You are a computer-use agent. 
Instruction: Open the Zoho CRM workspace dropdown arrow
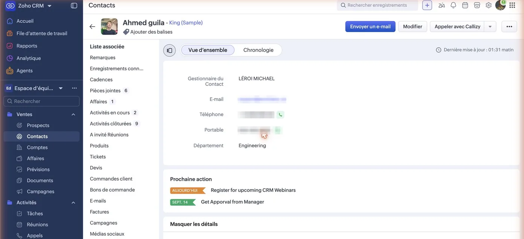(49, 6)
